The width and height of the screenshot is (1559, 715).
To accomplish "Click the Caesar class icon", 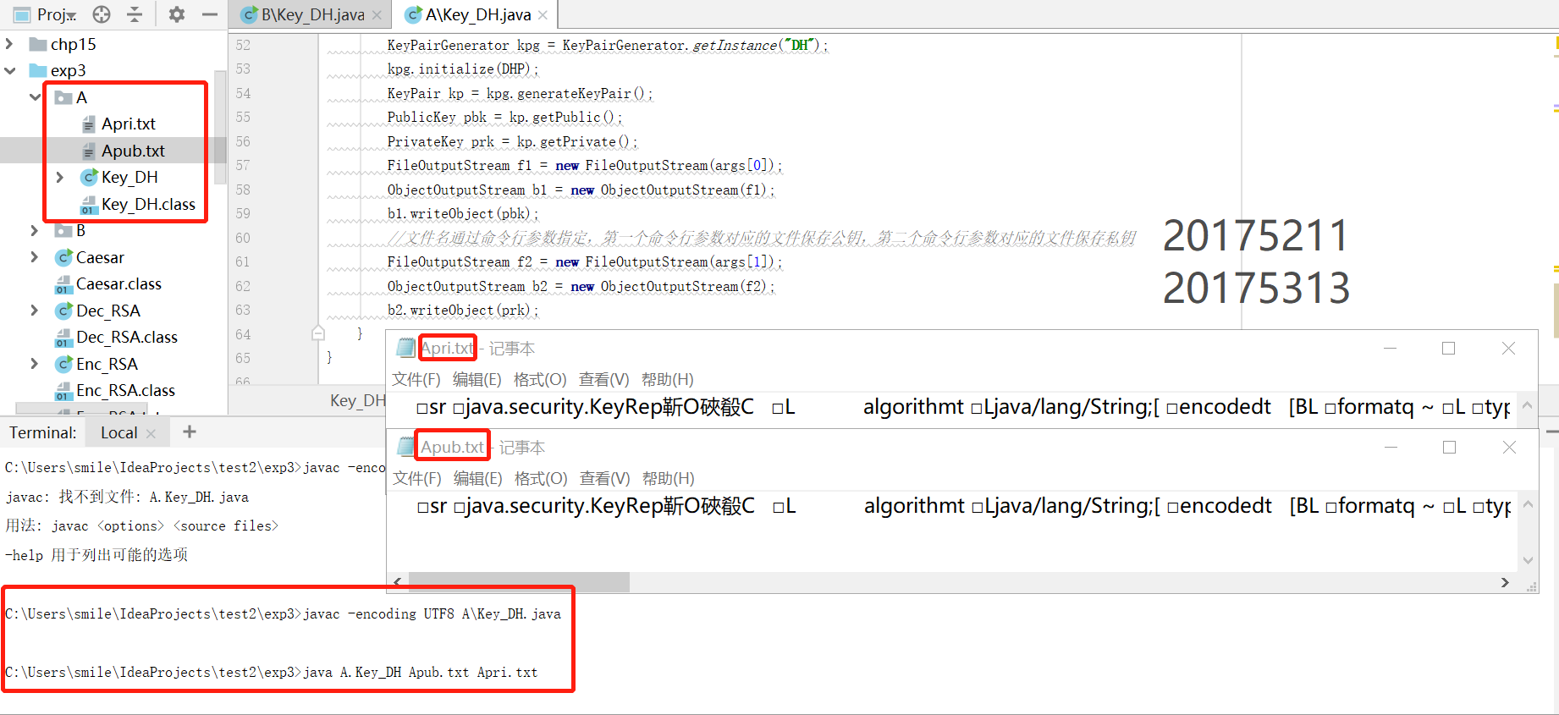I will pos(63,257).
